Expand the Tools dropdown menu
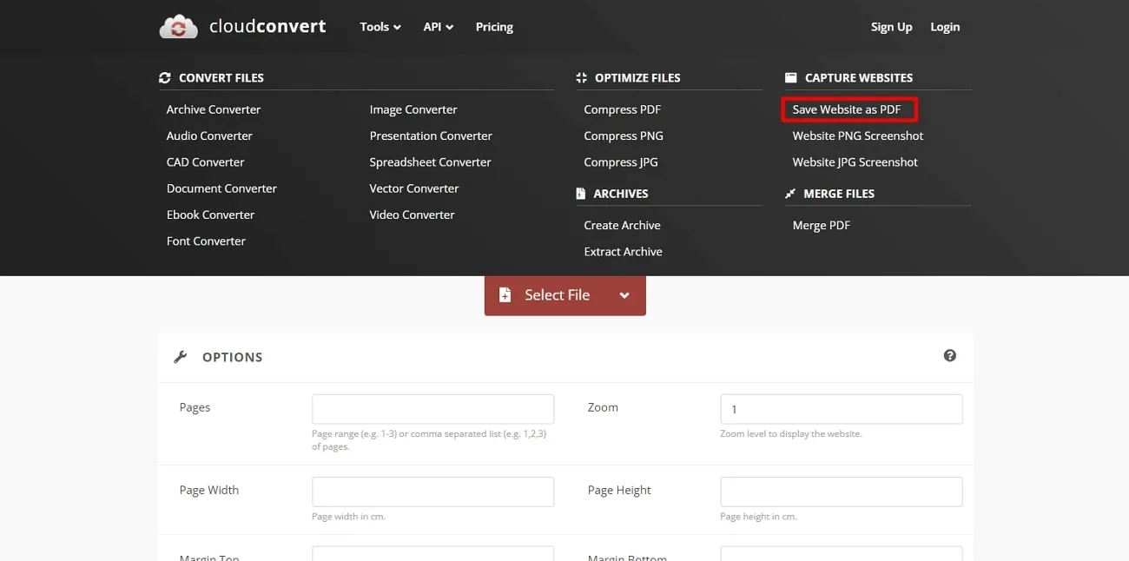1129x561 pixels. [x=380, y=27]
